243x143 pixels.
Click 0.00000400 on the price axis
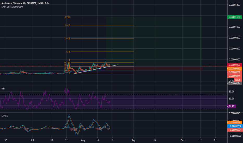(x=234, y=60)
